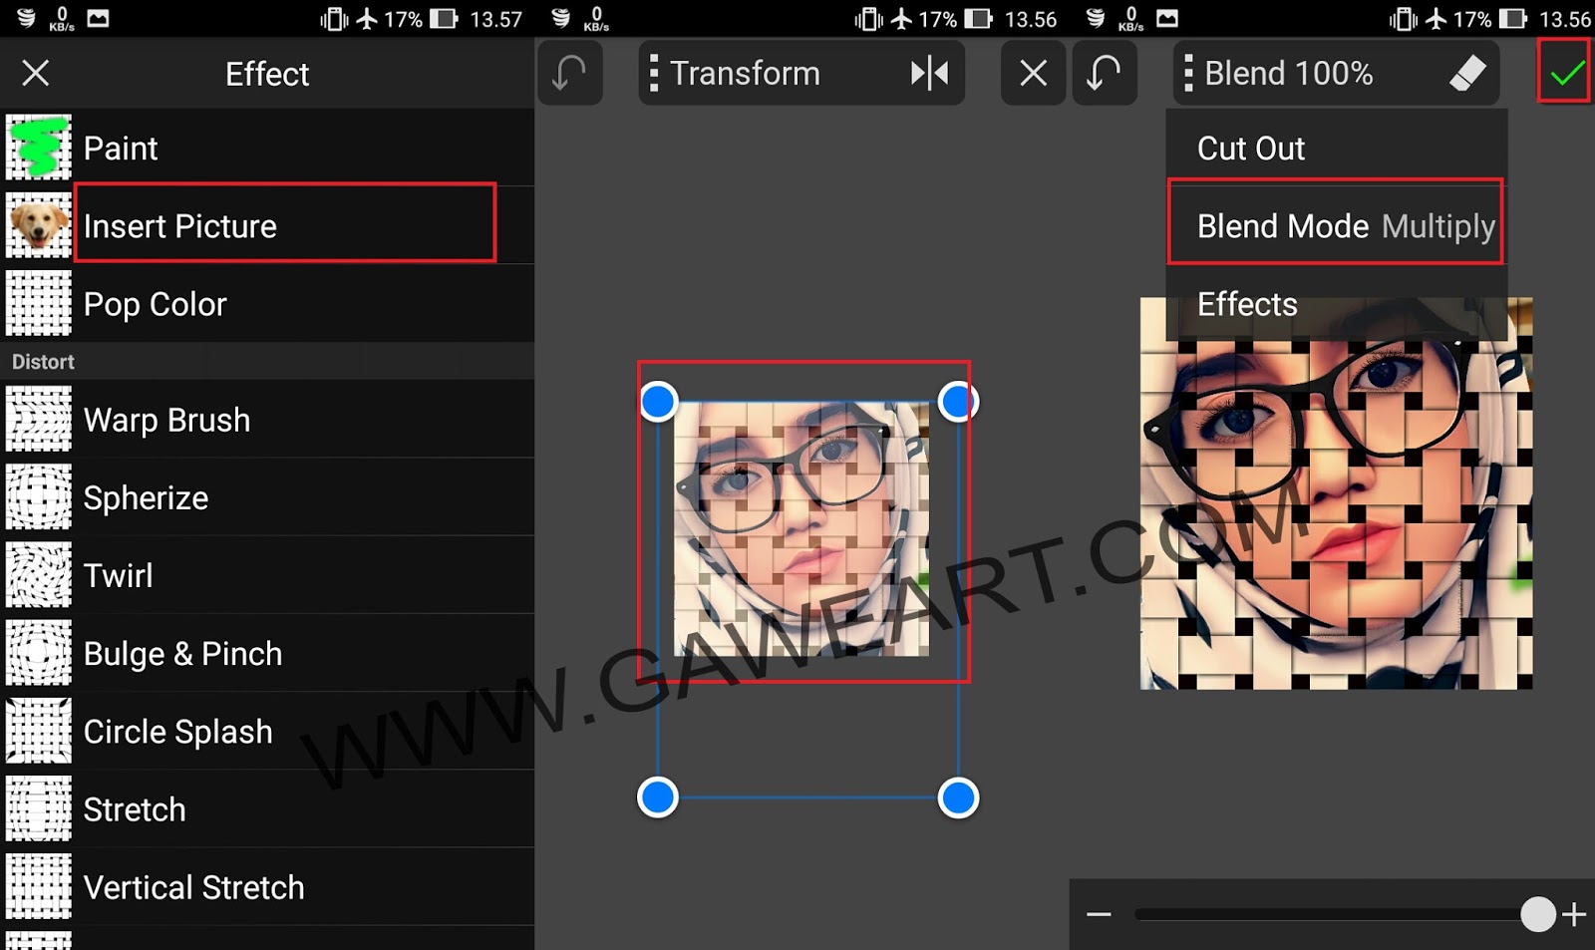Select the Circle Splash effect icon
This screenshot has height=950, width=1595.
38,731
